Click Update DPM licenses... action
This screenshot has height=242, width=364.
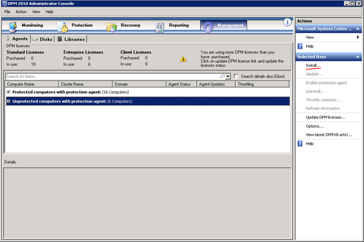pos(325,117)
